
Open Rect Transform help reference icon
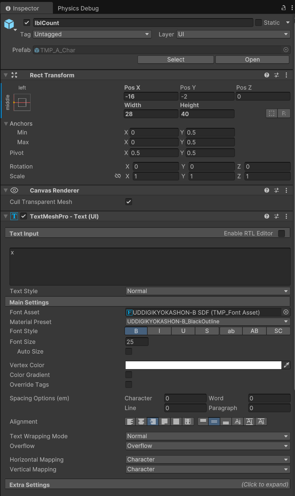click(267, 75)
